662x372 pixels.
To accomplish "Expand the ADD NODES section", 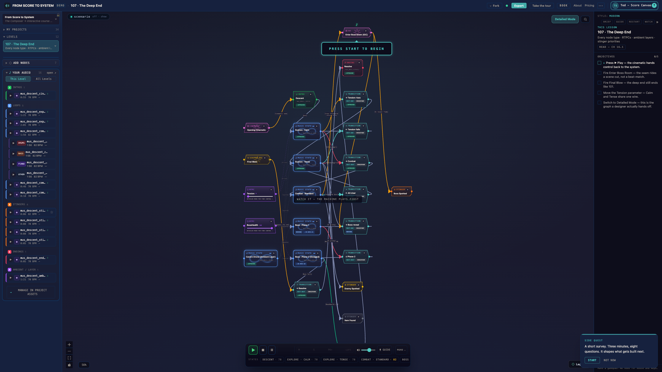I will point(31,63).
